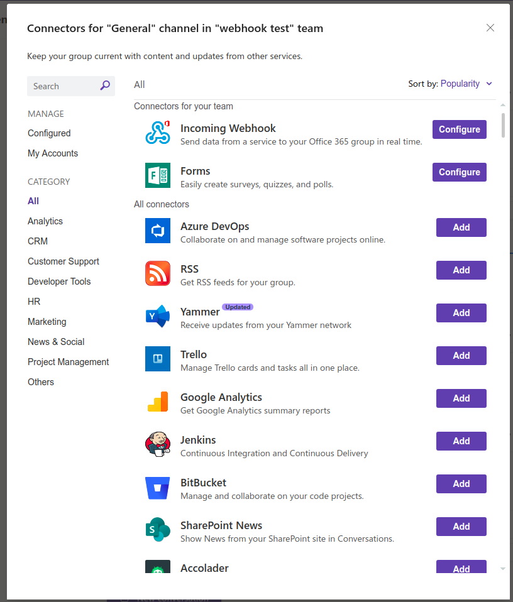Click the Incoming Webhook connector icon
The width and height of the screenshot is (513, 602).
(158, 133)
